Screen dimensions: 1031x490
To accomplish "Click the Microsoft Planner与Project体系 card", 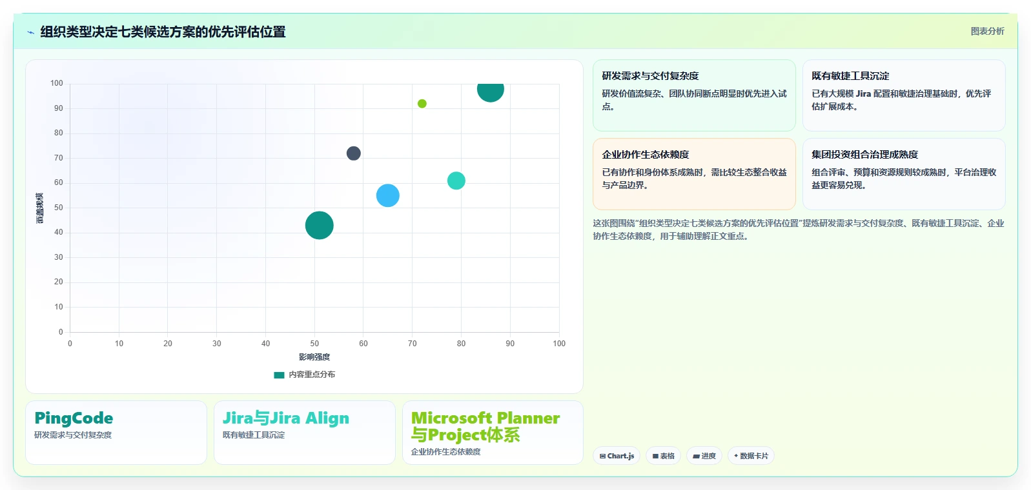I will click(x=493, y=433).
